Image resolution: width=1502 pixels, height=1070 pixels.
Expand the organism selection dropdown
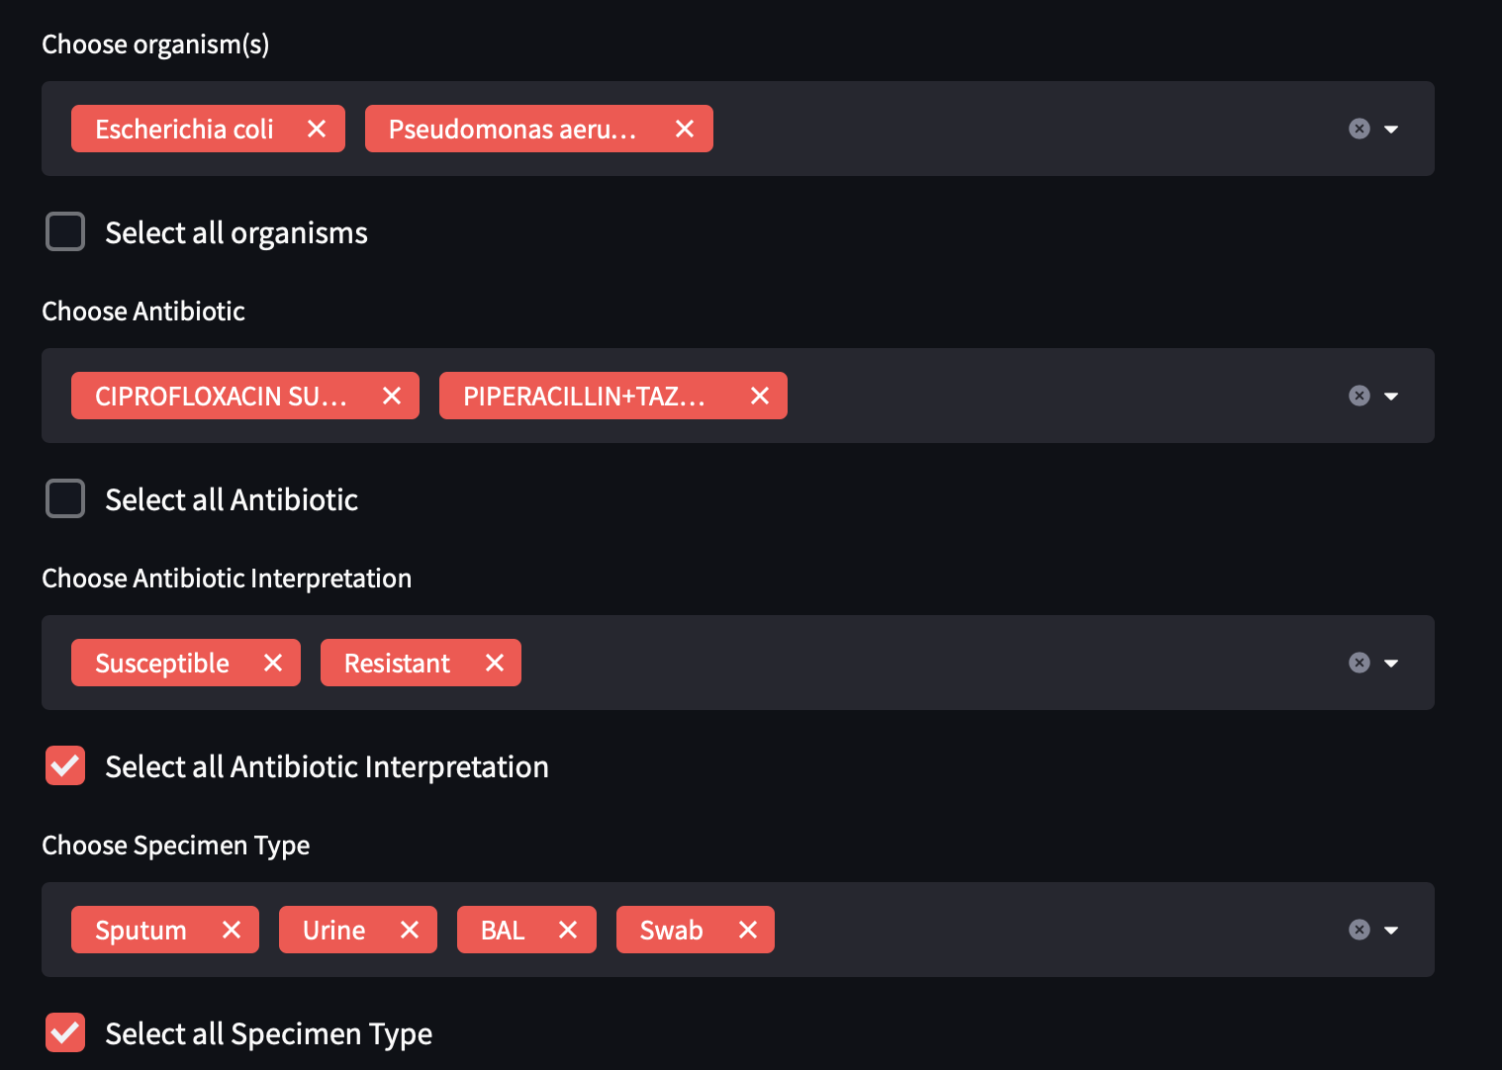point(1392,129)
